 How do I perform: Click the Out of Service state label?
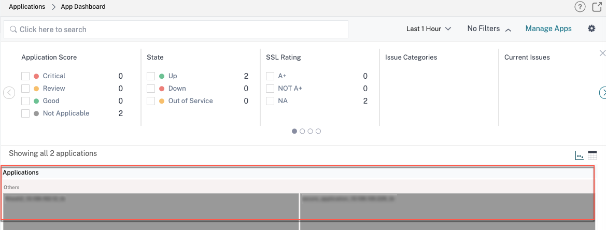tap(191, 100)
